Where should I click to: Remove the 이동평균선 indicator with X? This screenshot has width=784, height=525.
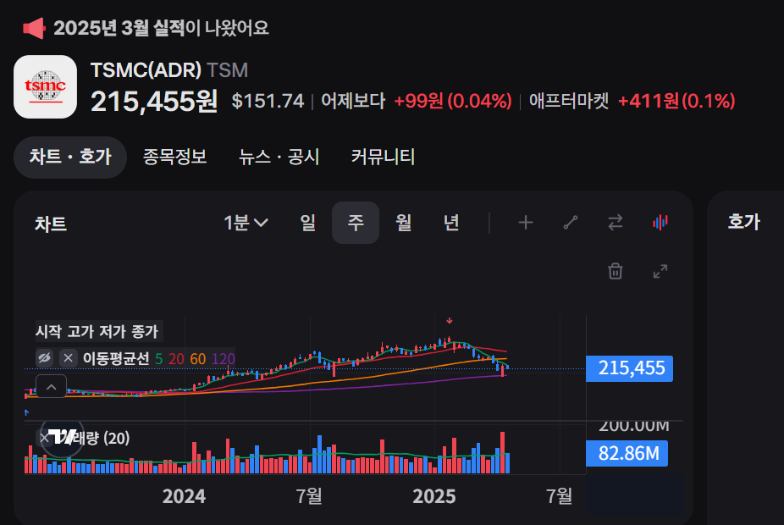(x=68, y=358)
